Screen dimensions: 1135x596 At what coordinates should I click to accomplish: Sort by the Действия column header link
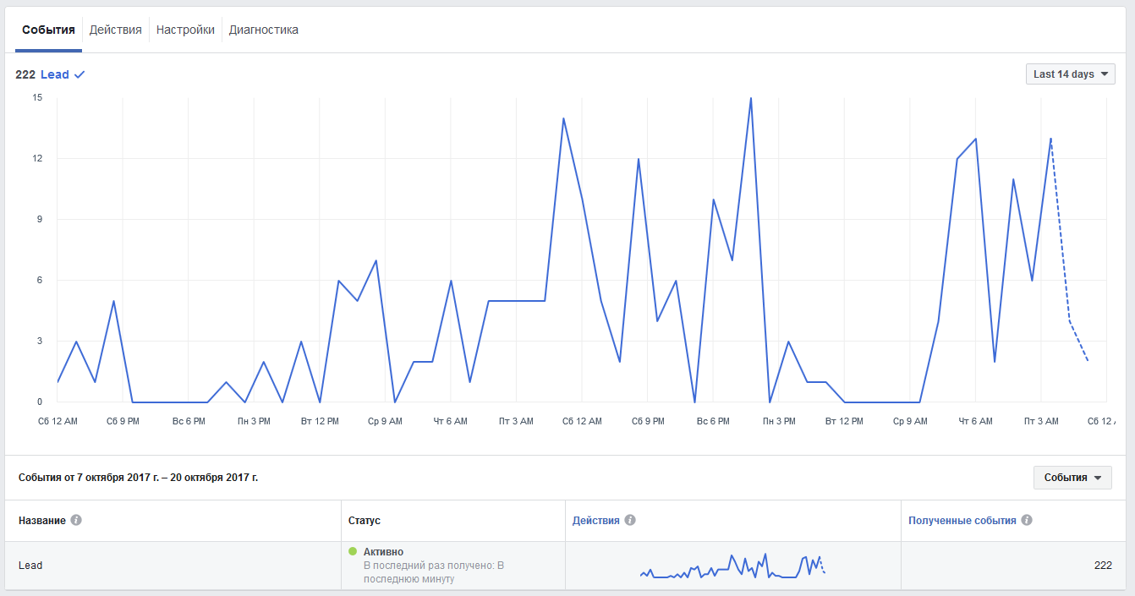(x=596, y=521)
